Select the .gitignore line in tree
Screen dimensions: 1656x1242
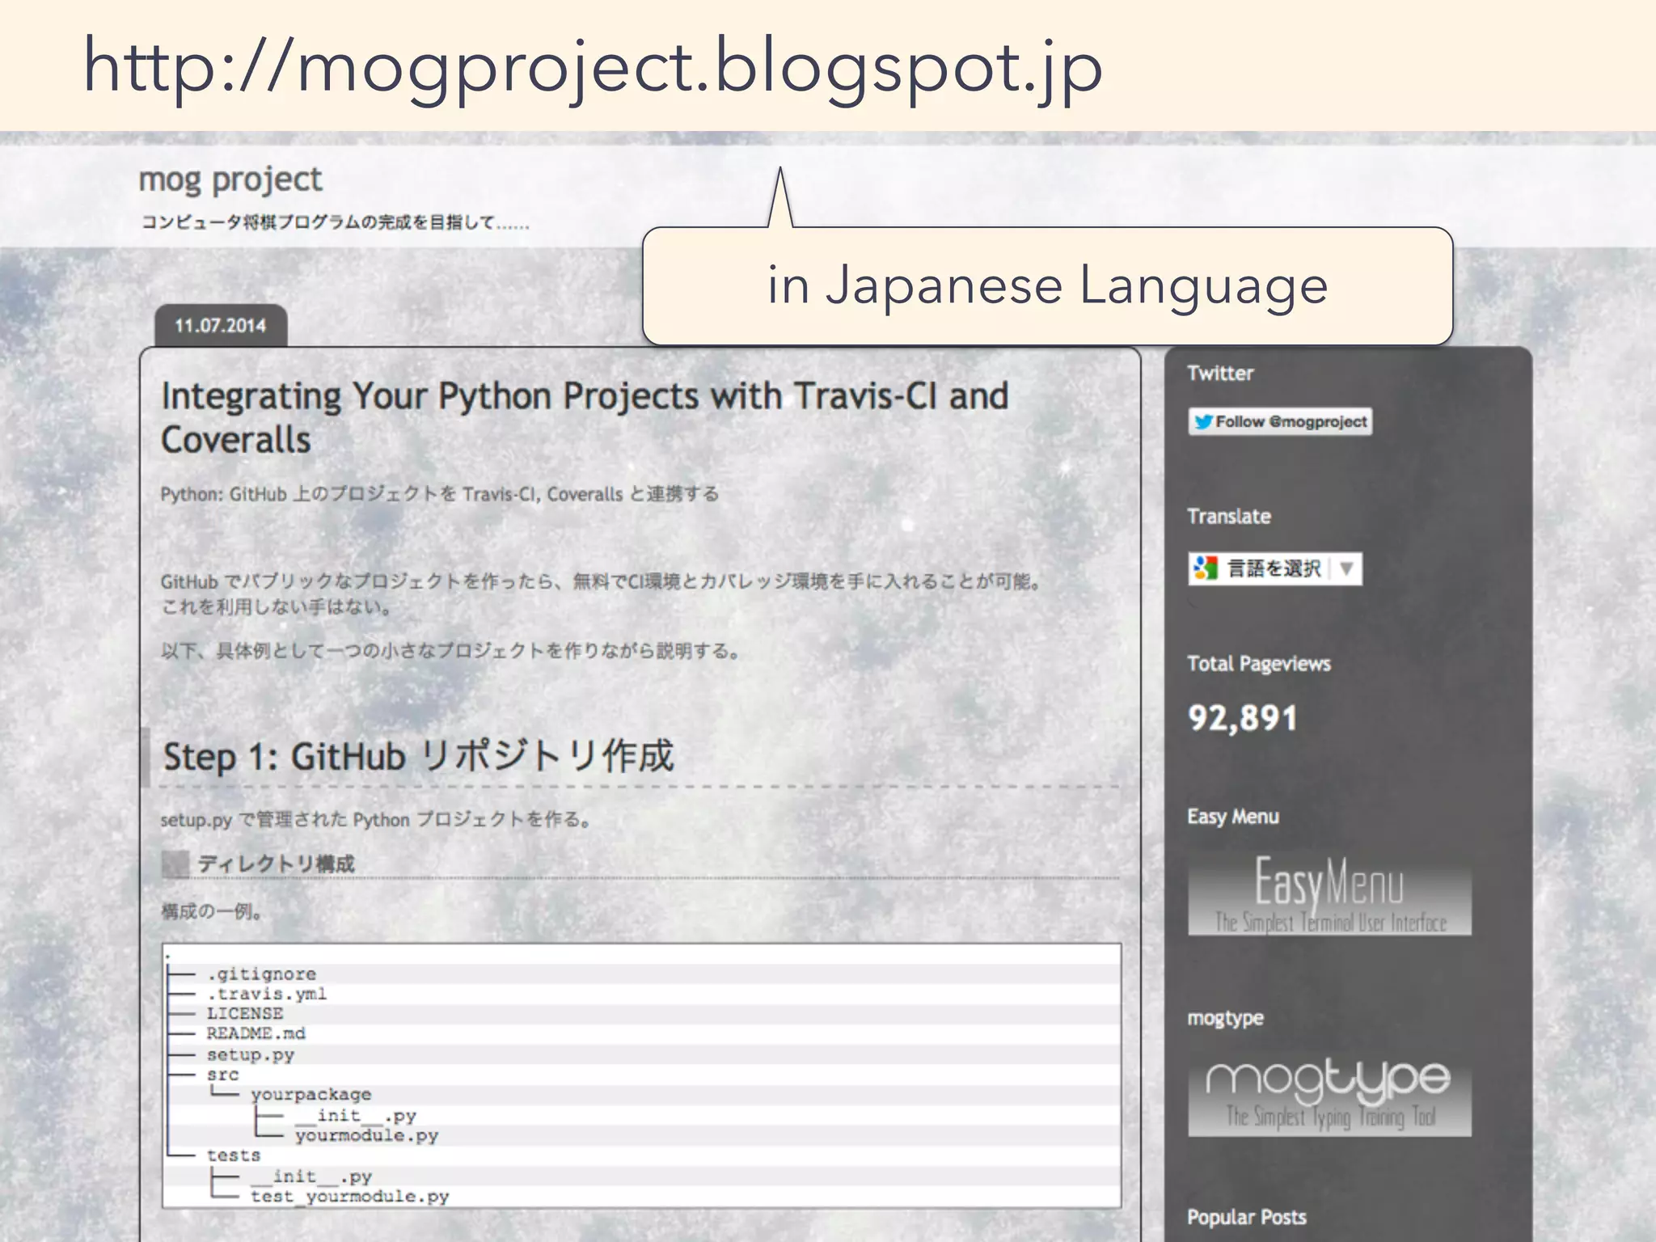261,974
